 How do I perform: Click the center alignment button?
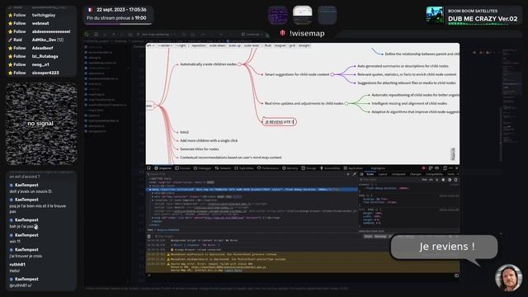[165, 45]
